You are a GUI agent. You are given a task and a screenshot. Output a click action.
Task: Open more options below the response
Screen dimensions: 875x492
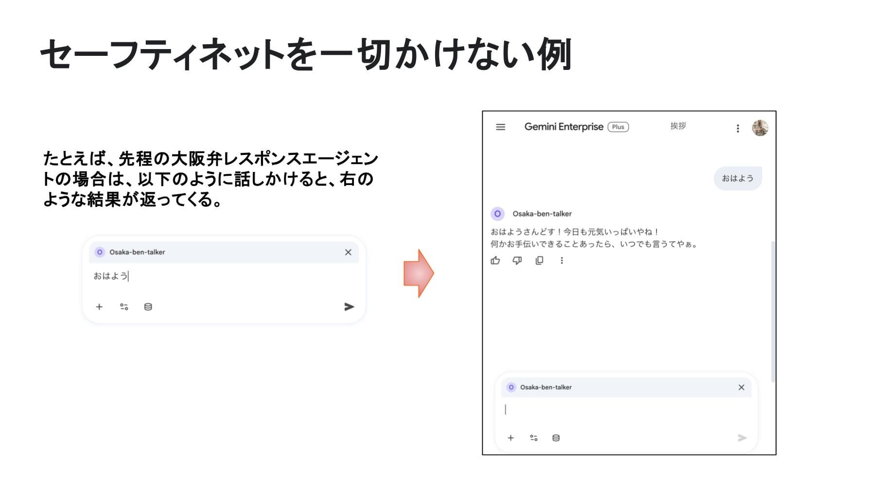point(562,261)
